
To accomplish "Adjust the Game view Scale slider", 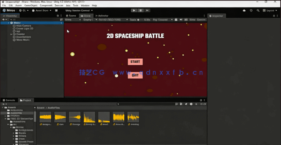I will 140,20.
